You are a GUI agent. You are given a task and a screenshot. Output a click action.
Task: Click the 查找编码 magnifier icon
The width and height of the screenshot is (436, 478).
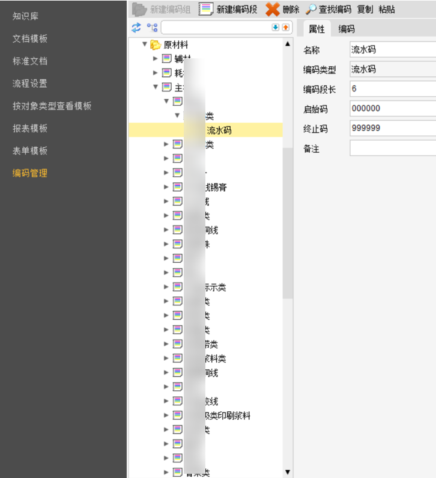[x=311, y=10]
